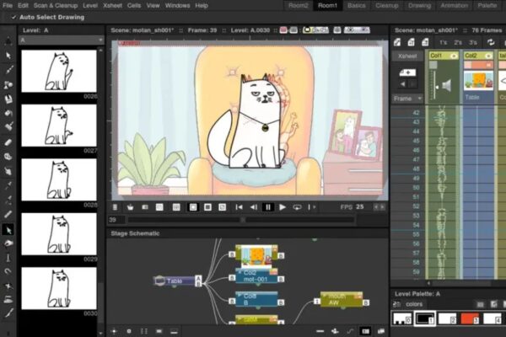Click the Play button in viewer controls
506x337 pixels.
[x=283, y=206]
